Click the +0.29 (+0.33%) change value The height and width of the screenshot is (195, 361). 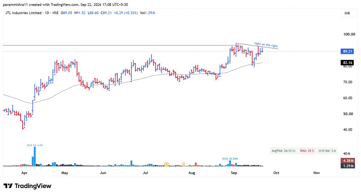(126, 13)
